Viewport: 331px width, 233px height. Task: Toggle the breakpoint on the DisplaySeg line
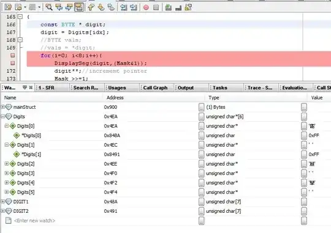(x=13, y=63)
